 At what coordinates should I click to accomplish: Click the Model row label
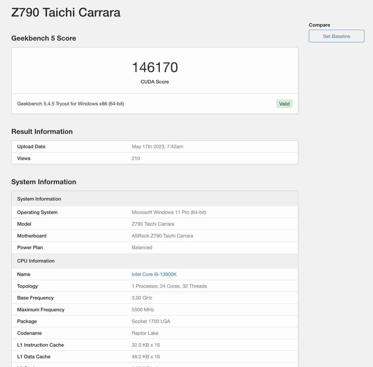click(24, 224)
